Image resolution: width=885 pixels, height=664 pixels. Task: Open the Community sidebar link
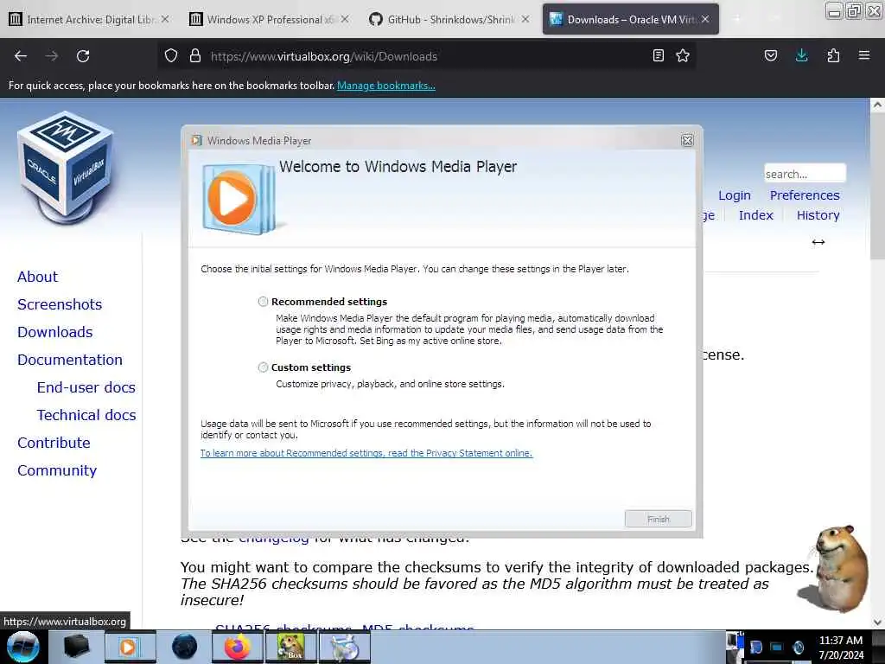coord(57,470)
